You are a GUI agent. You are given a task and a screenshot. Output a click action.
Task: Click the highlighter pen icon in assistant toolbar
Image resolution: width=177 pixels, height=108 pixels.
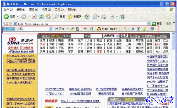72,29
